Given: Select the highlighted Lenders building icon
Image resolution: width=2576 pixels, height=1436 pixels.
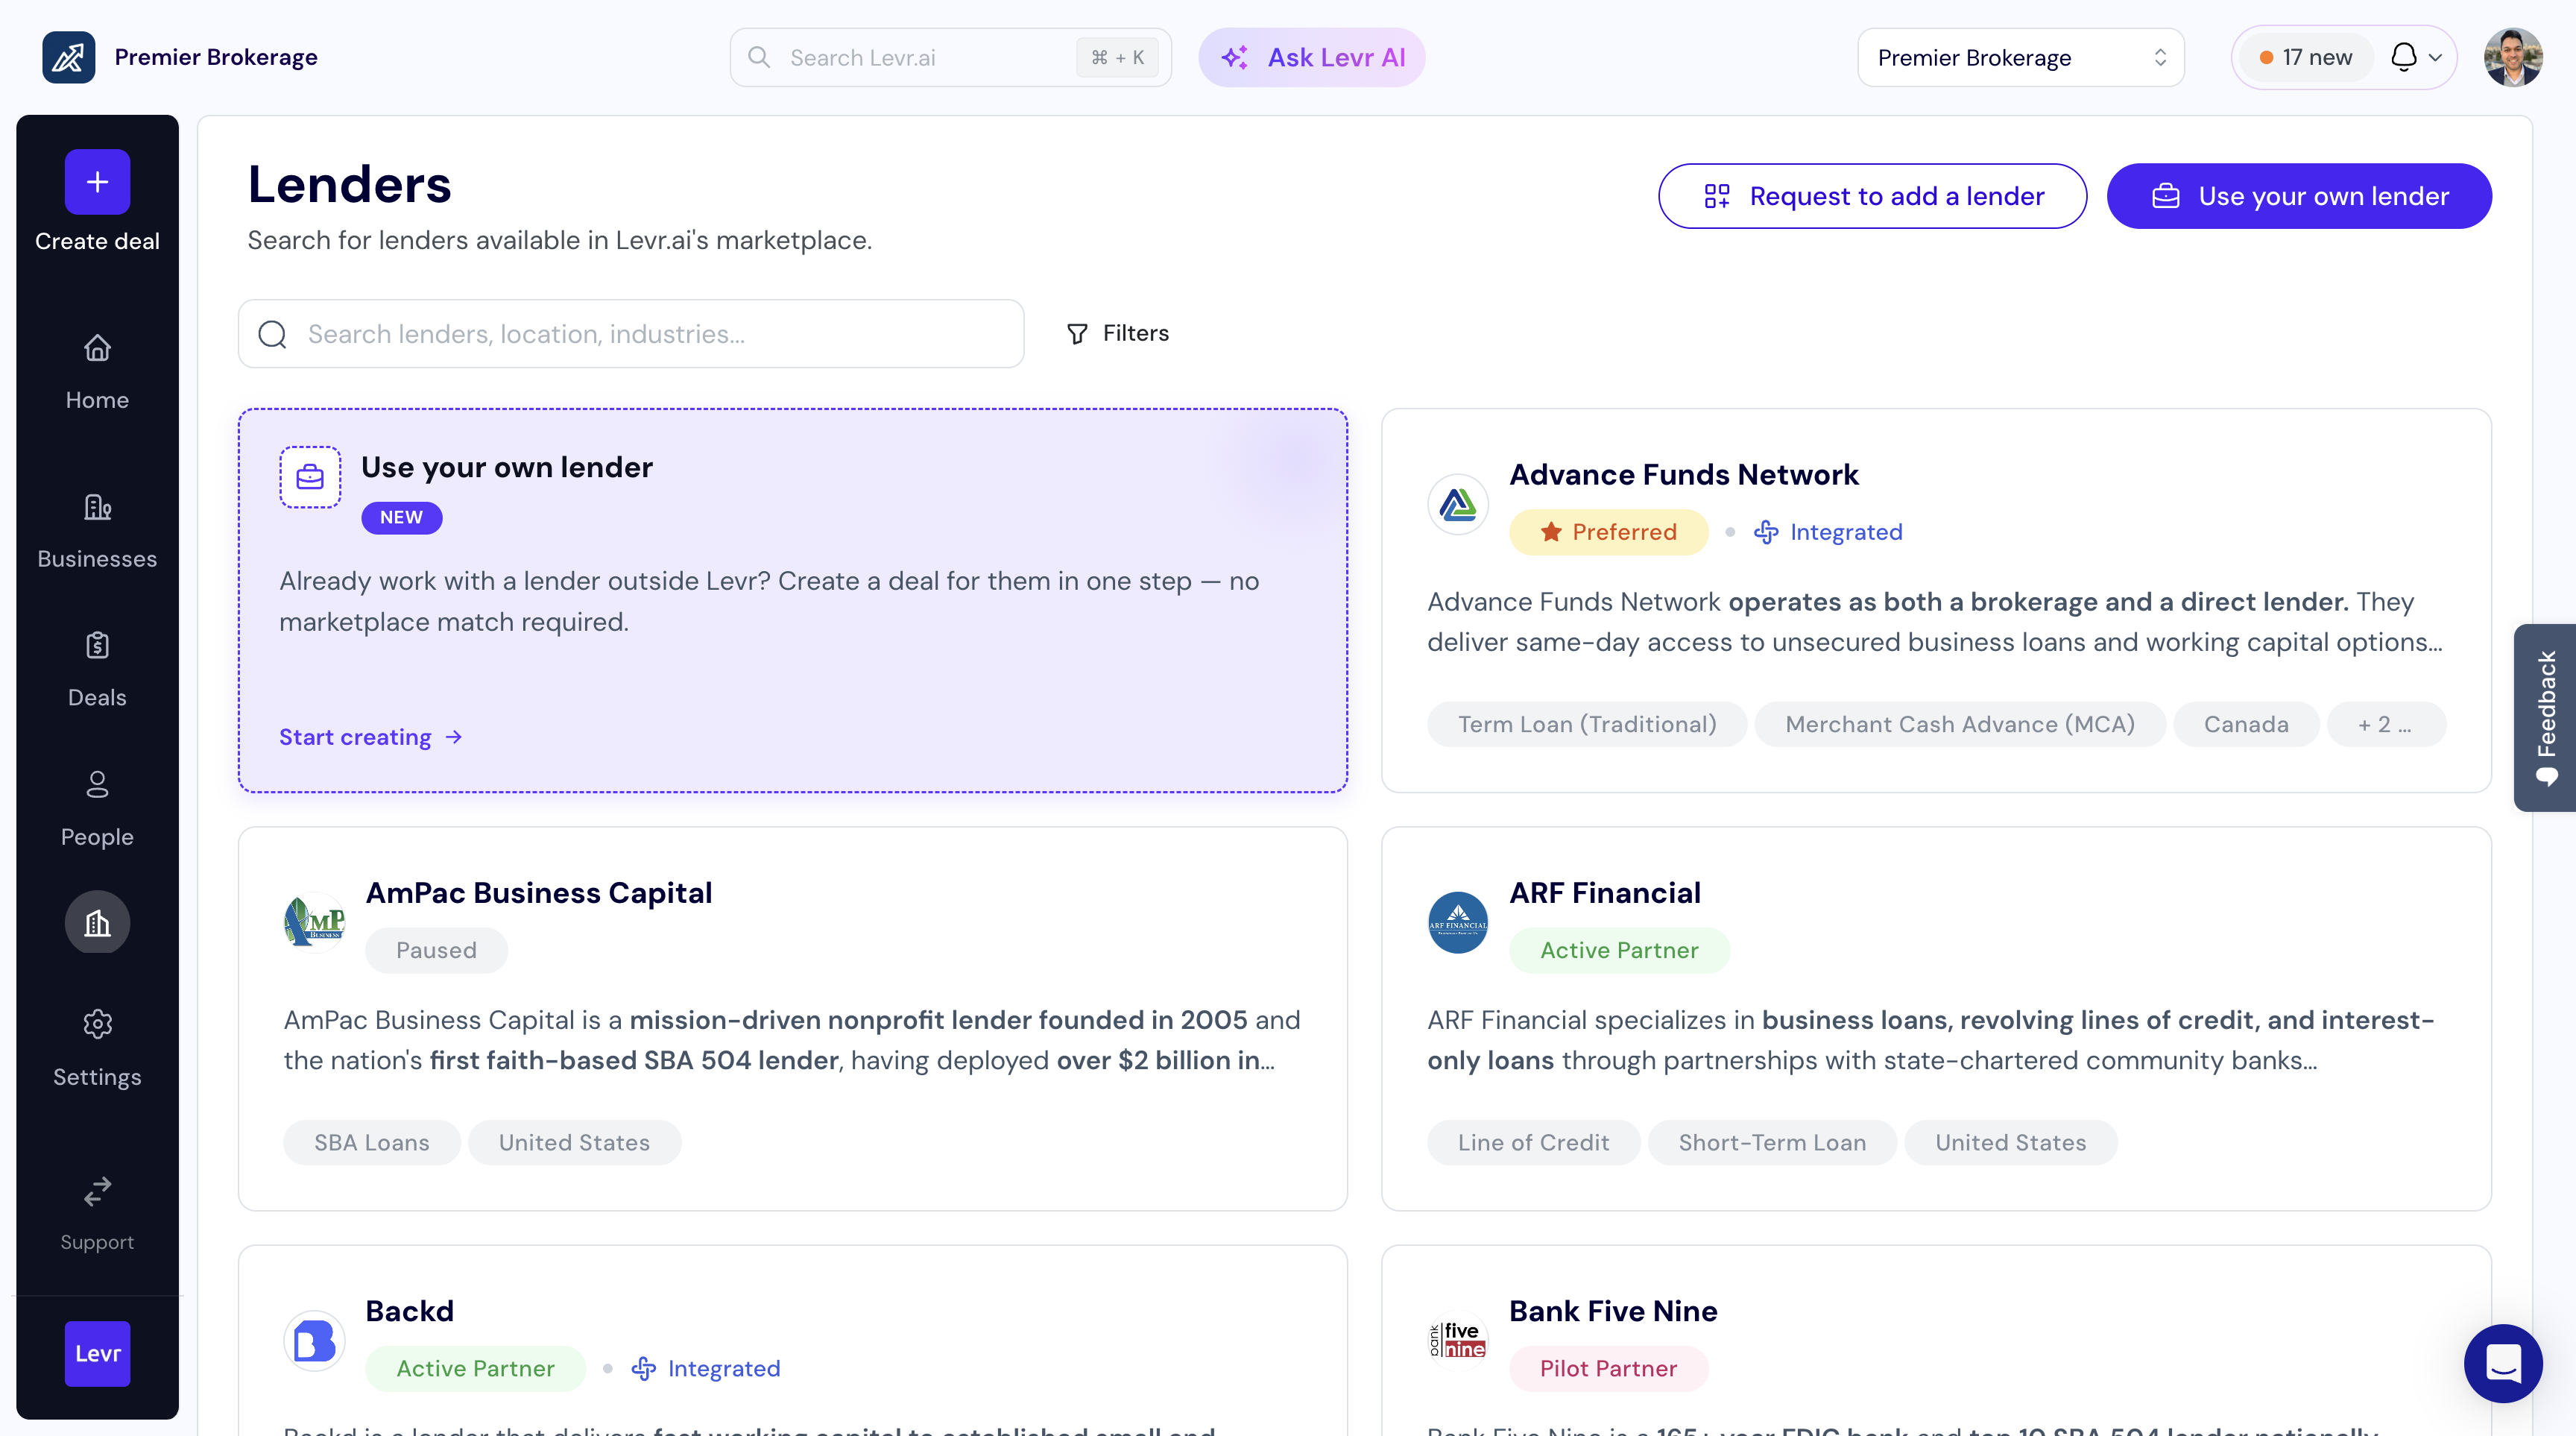Looking at the screenshot, I should click(97, 922).
